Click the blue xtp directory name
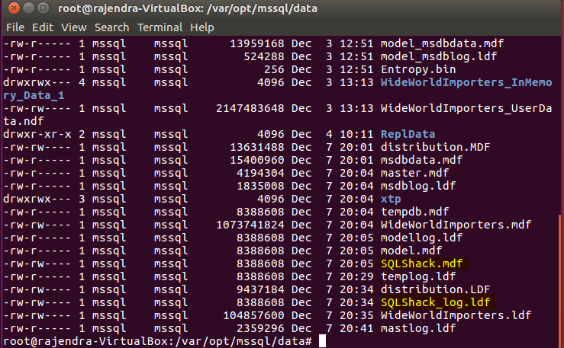Viewport: 564px width, 348px height. click(391, 198)
